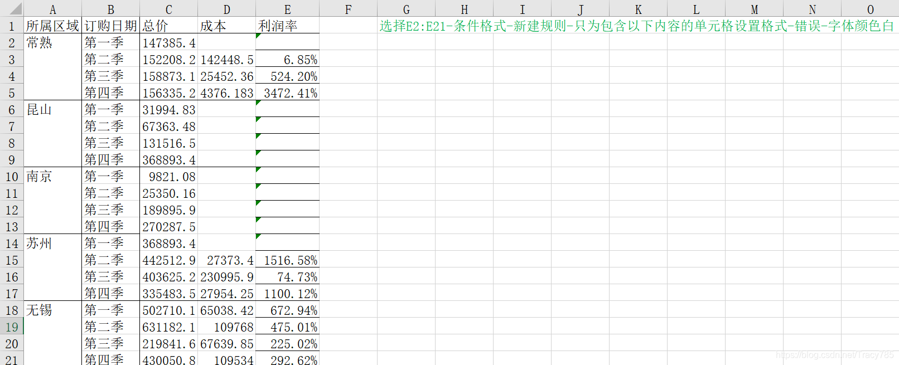Click the 6.85% profit cell
This screenshot has height=365, width=899.
(x=287, y=59)
